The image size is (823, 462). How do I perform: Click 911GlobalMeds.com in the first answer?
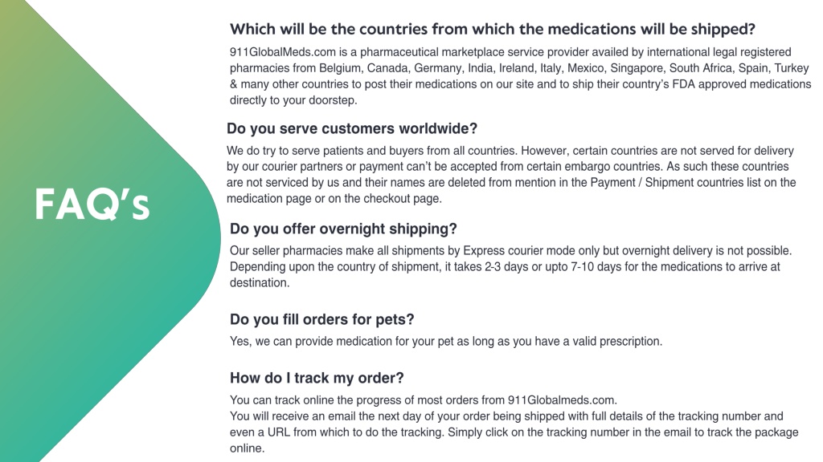click(x=282, y=52)
